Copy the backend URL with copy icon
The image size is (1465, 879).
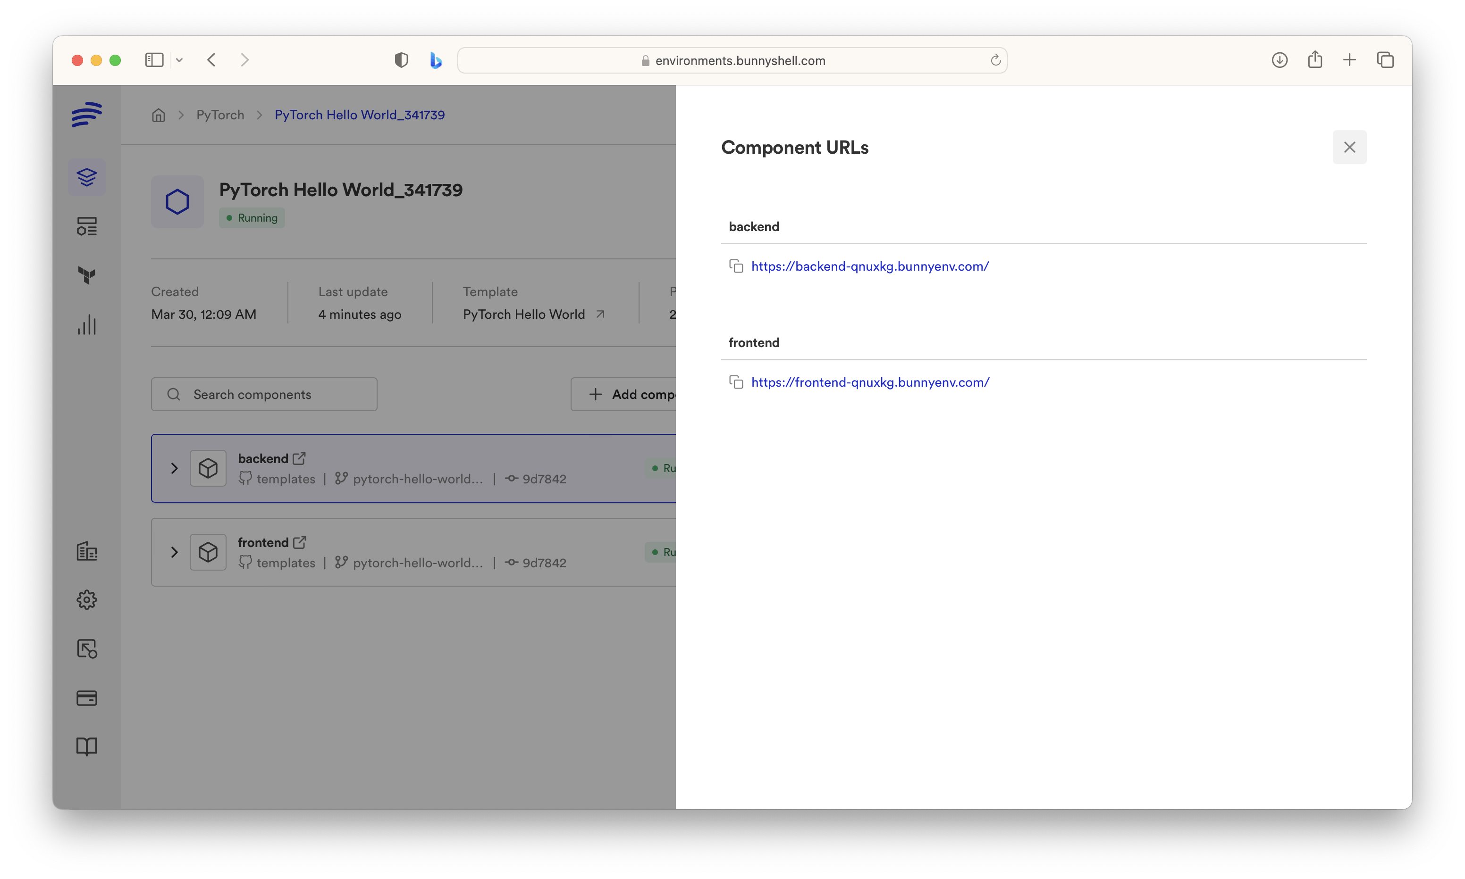(x=735, y=266)
